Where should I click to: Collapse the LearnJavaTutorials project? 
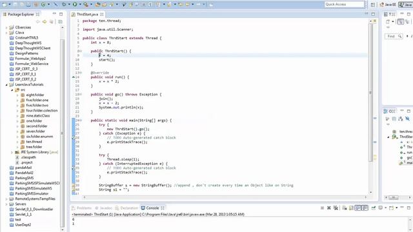6,84
